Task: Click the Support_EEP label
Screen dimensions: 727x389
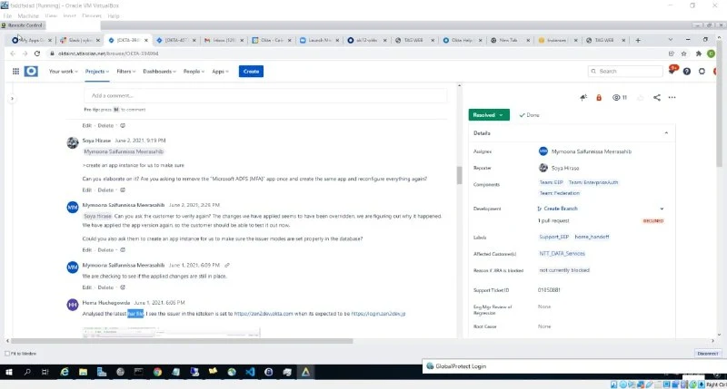Action: click(553, 237)
